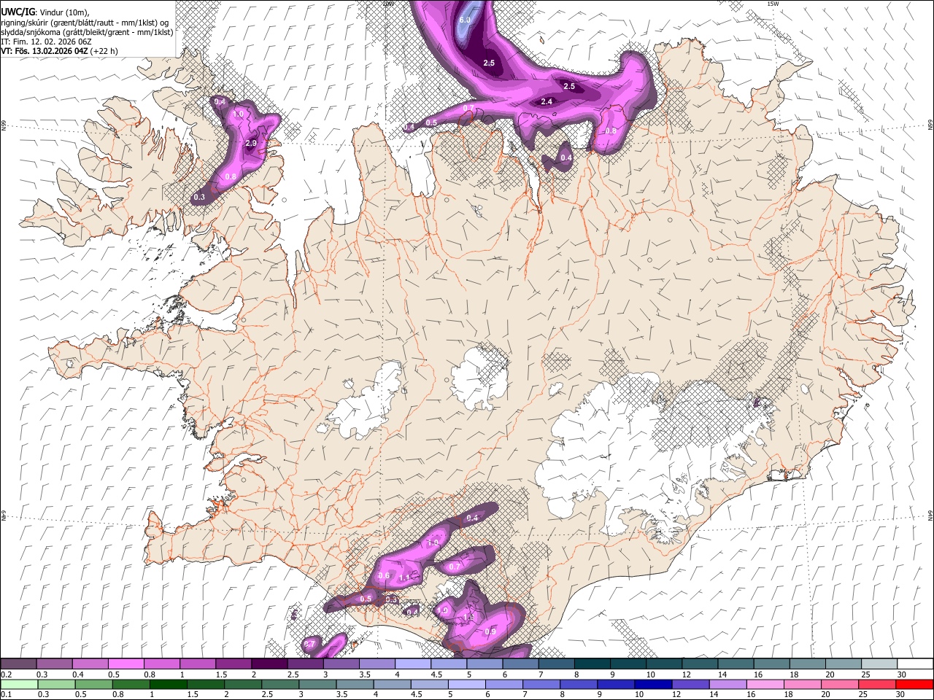The height and width of the screenshot is (700, 934).
Task: Click the dusky purple 0.2 swatch in upper legend
Action: (18, 664)
